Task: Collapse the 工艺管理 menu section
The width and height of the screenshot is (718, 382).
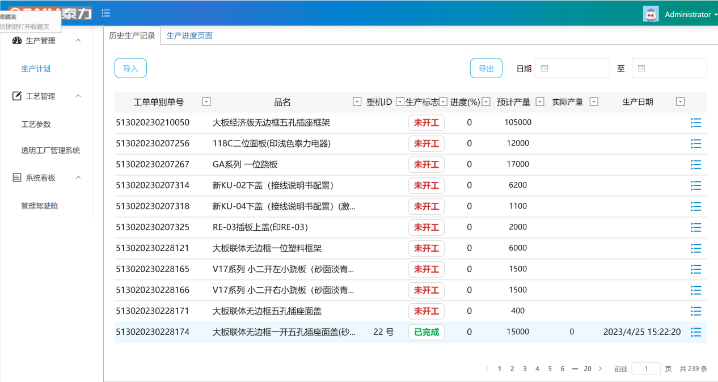Action: [78, 96]
